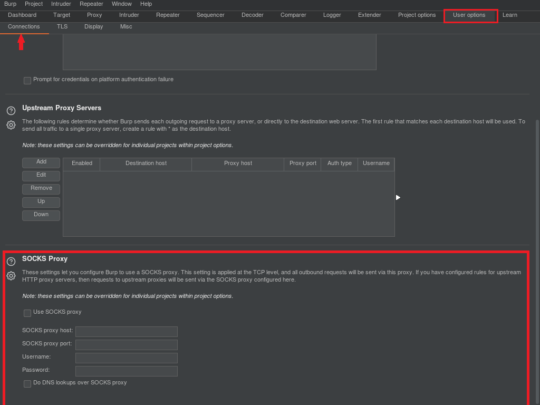Click the Add upstream proxy button
The width and height of the screenshot is (540, 405).
click(41, 162)
